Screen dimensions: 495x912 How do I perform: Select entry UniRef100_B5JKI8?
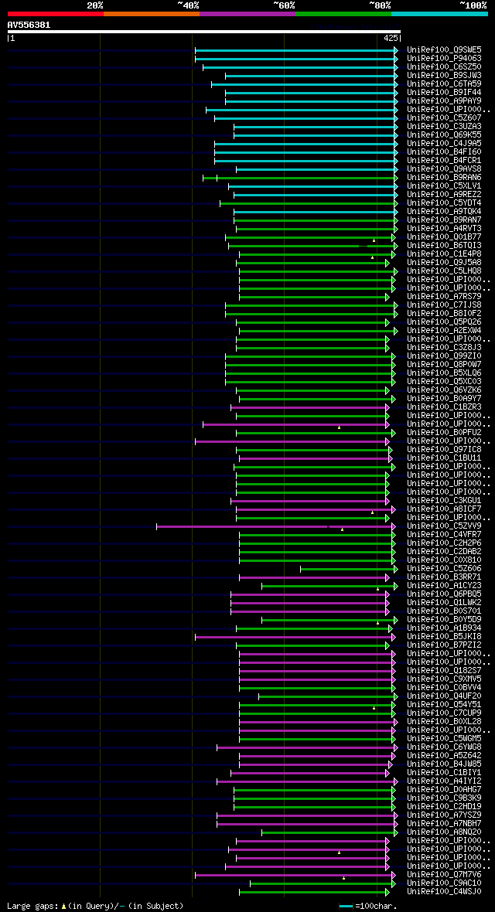[x=444, y=636]
